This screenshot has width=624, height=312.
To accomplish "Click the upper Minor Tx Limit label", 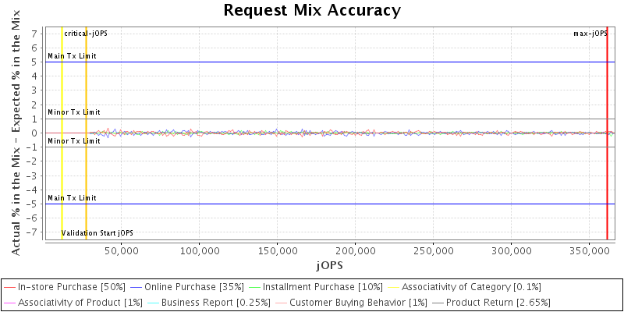I will [74, 112].
